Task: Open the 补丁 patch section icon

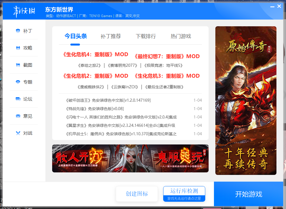Action: pos(18,31)
